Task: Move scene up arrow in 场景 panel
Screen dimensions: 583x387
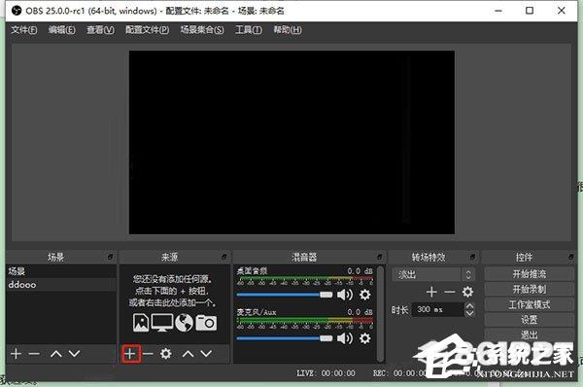Action: click(x=56, y=354)
